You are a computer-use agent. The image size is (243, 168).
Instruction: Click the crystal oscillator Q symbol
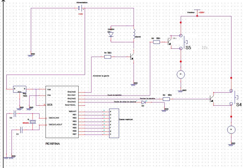pos(33,122)
